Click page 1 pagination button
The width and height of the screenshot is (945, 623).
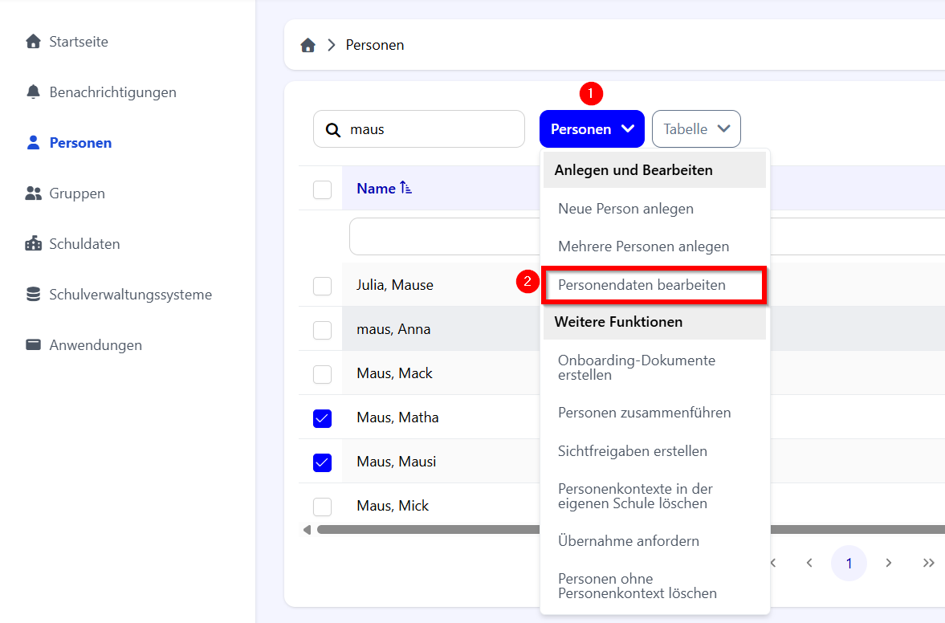(x=849, y=563)
